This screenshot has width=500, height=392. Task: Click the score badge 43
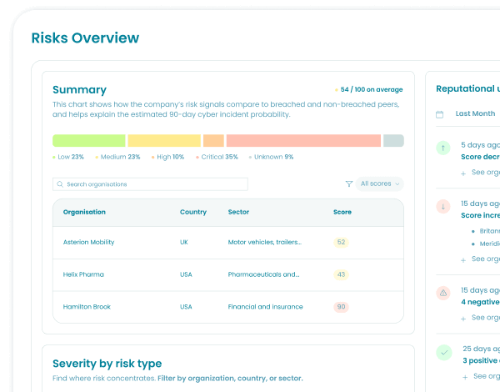[x=341, y=274]
